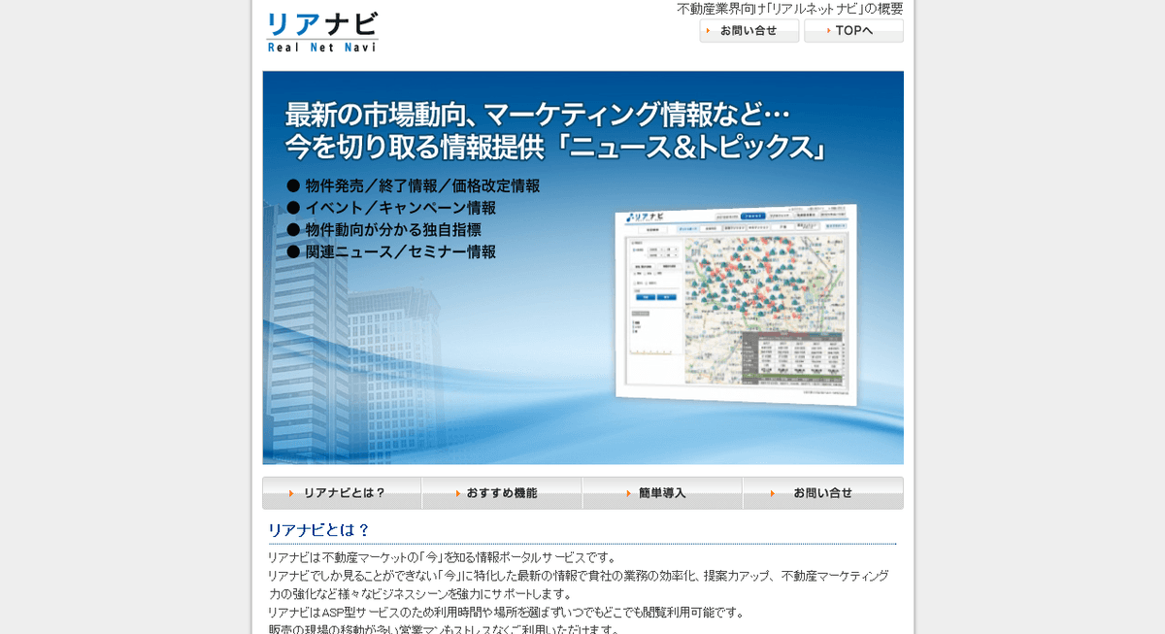The height and width of the screenshot is (634, 1165).
Task: Click the first paragraph line about 情報ポータルサービス
Action: (x=443, y=557)
